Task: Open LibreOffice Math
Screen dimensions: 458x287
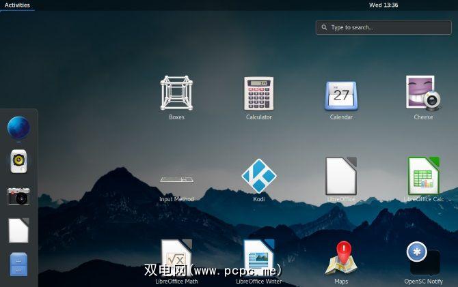Action: pos(176,257)
